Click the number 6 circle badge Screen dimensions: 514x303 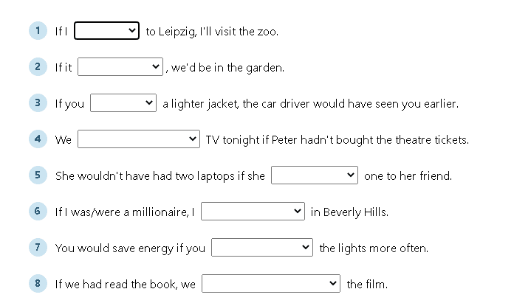pos(38,211)
